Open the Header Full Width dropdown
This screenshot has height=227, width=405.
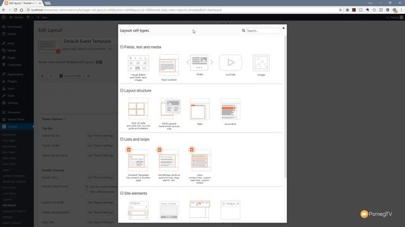click(x=102, y=202)
